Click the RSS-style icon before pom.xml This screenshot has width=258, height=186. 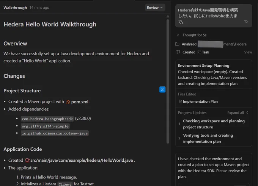(68, 102)
